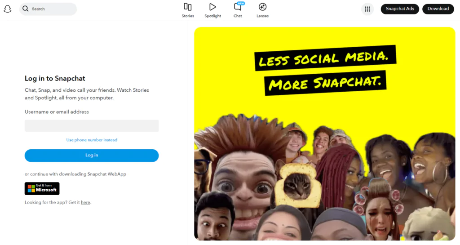Follow the 'here' app link
Viewport: 460px width, 245px height.
(x=85, y=202)
